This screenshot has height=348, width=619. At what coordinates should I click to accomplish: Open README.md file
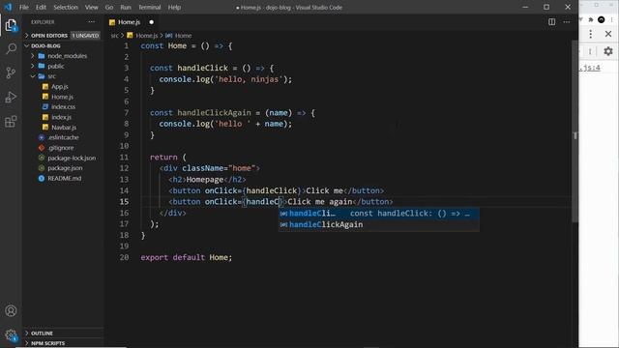point(65,178)
